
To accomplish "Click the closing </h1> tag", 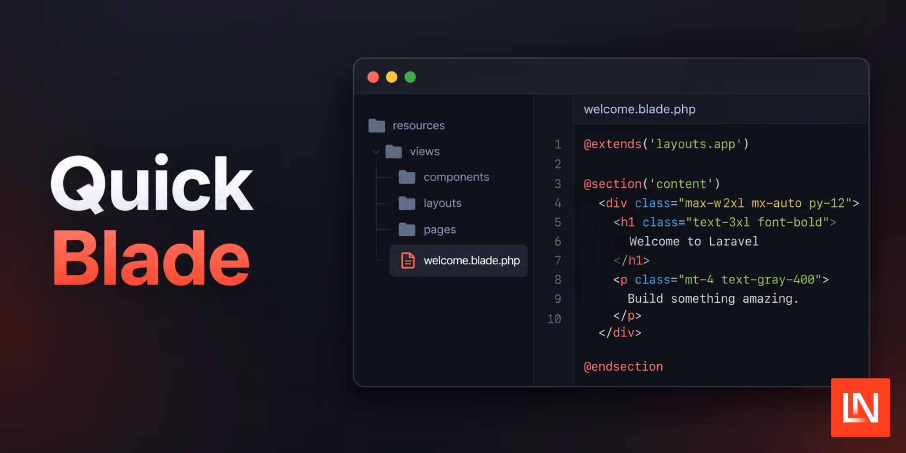I will point(632,261).
